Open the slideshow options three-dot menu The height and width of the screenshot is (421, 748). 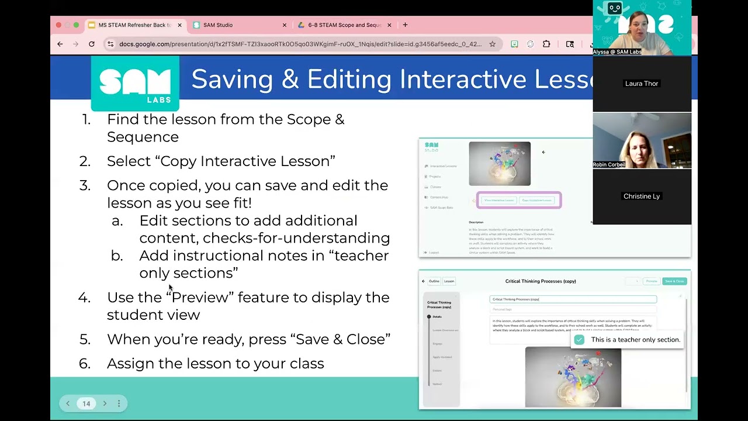(119, 403)
